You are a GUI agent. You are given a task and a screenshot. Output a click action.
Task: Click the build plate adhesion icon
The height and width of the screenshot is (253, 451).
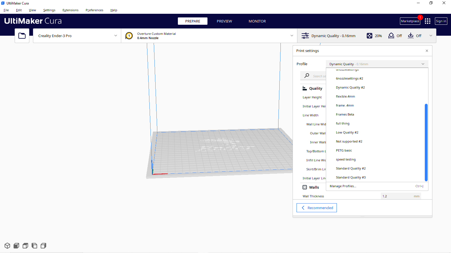410,36
